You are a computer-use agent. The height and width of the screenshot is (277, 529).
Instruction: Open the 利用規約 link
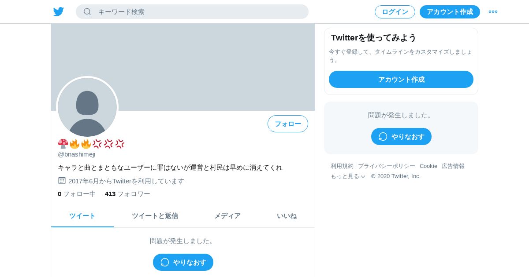(x=342, y=166)
